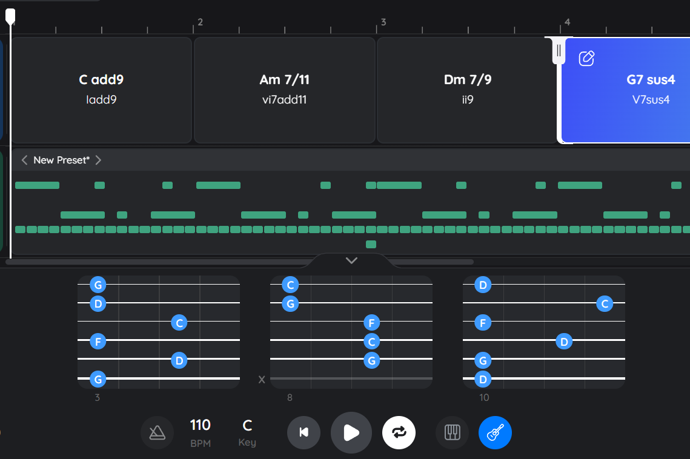
Task: Click the ii9 roman numeral label
Action: coord(468,100)
